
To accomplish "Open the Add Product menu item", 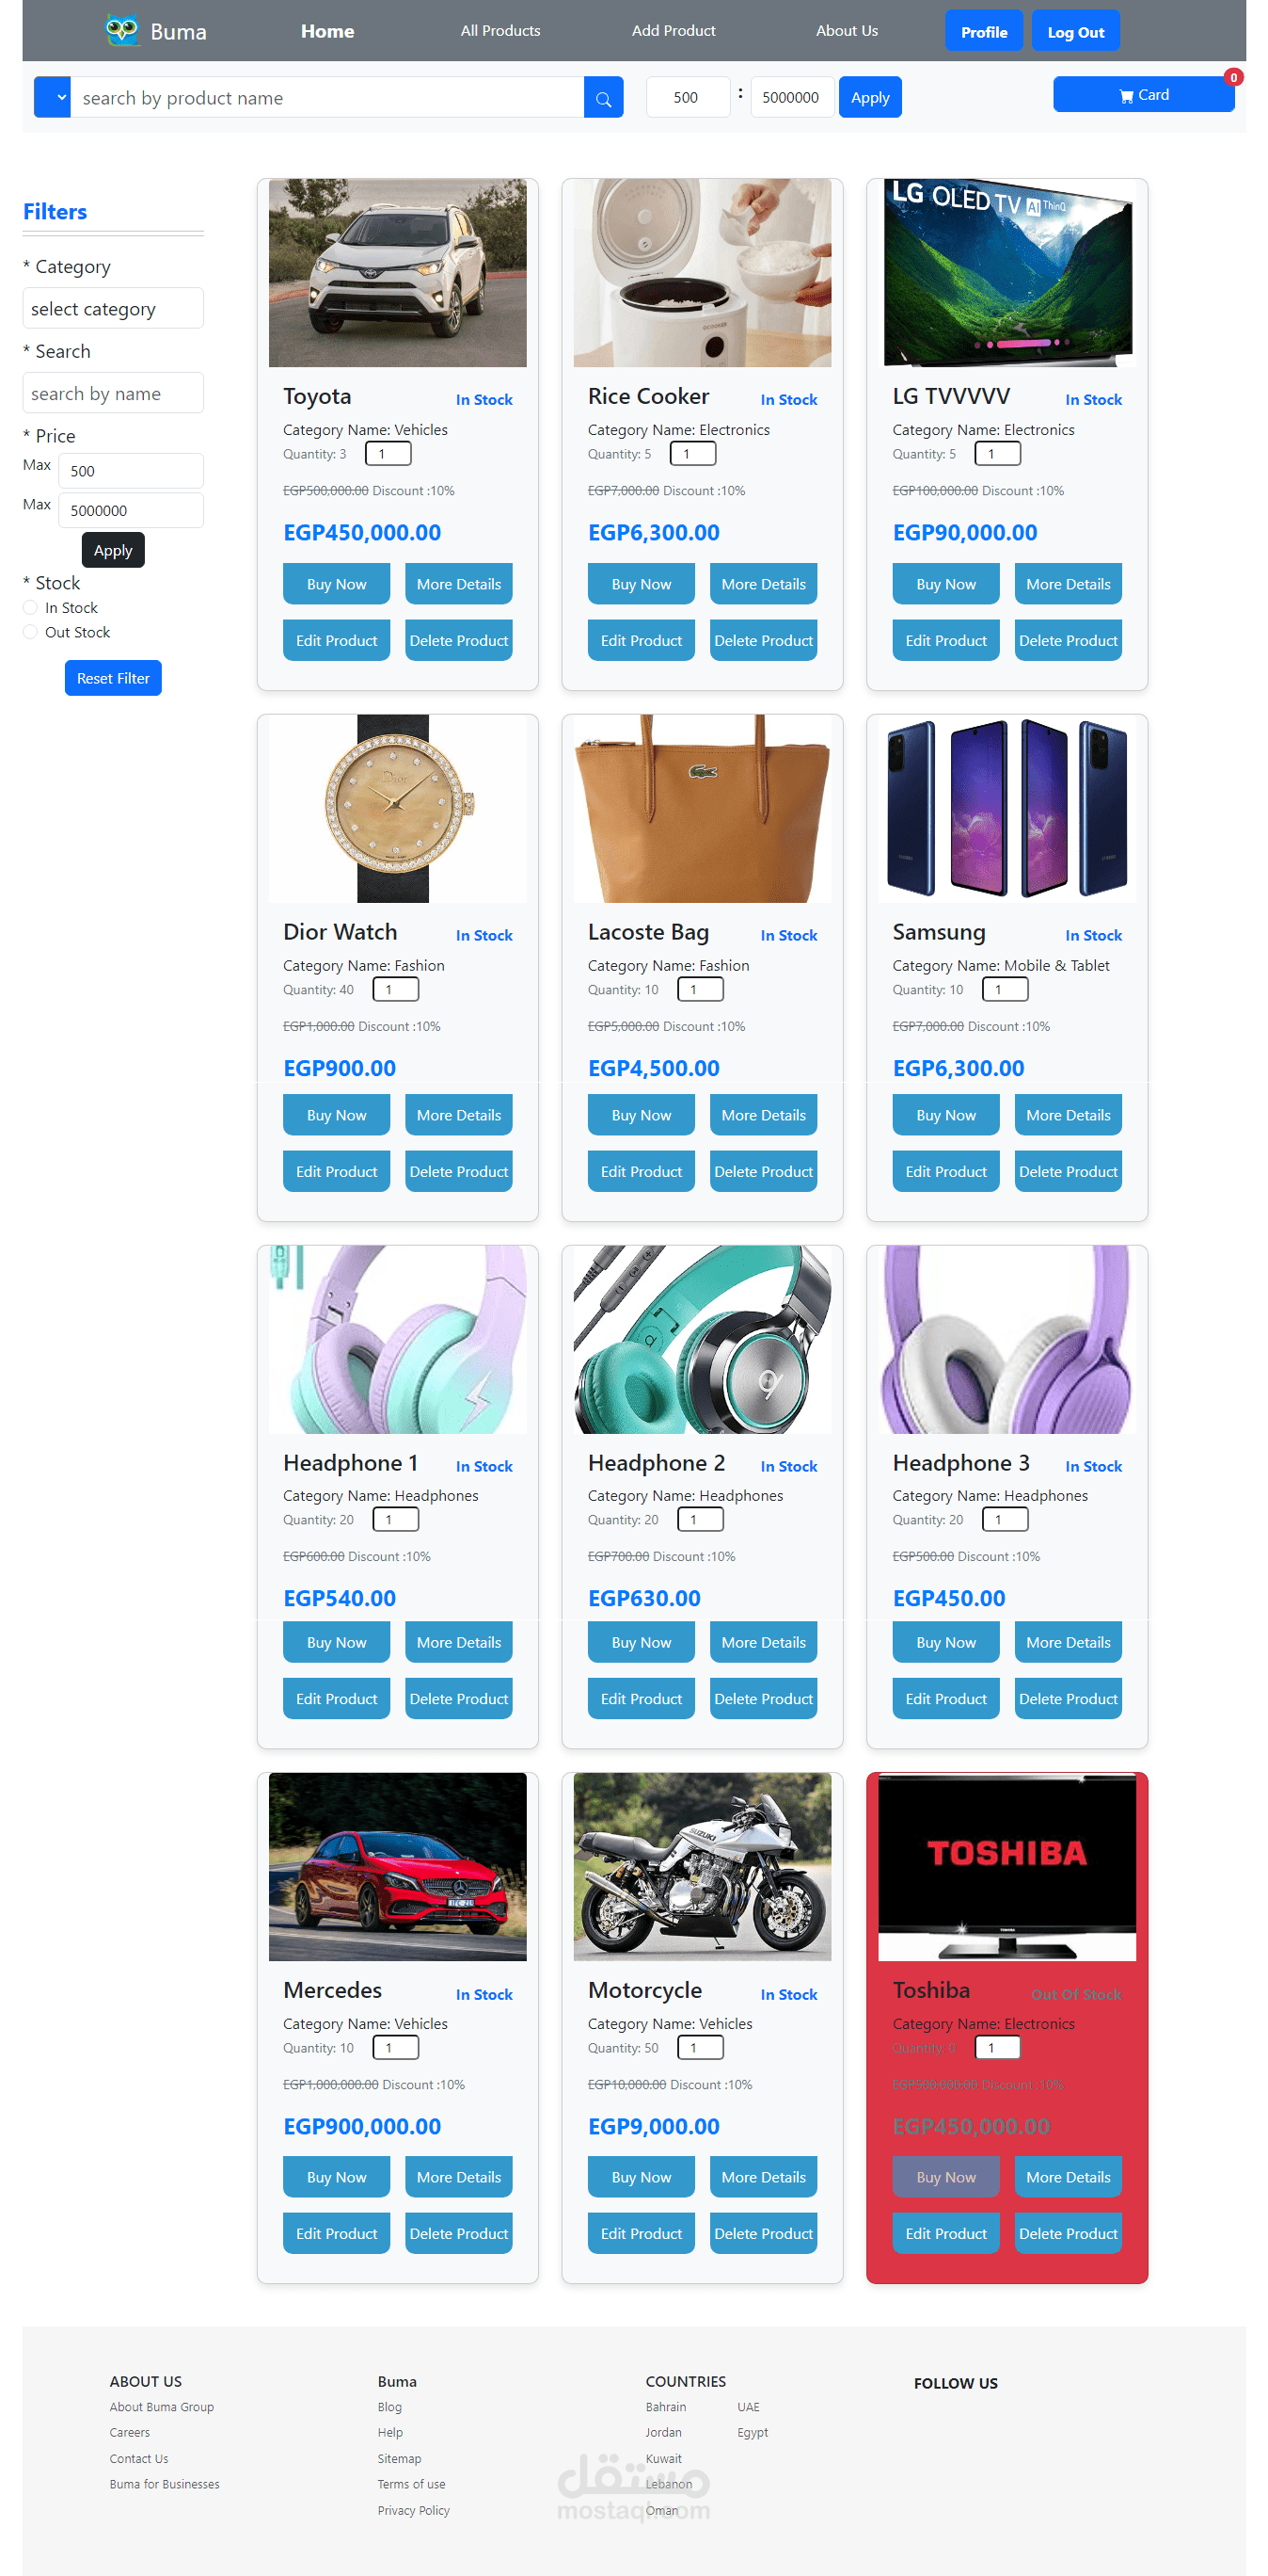I will (x=673, y=31).
